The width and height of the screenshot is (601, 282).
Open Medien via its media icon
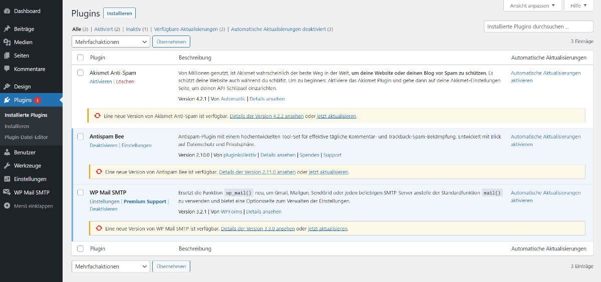7,42
